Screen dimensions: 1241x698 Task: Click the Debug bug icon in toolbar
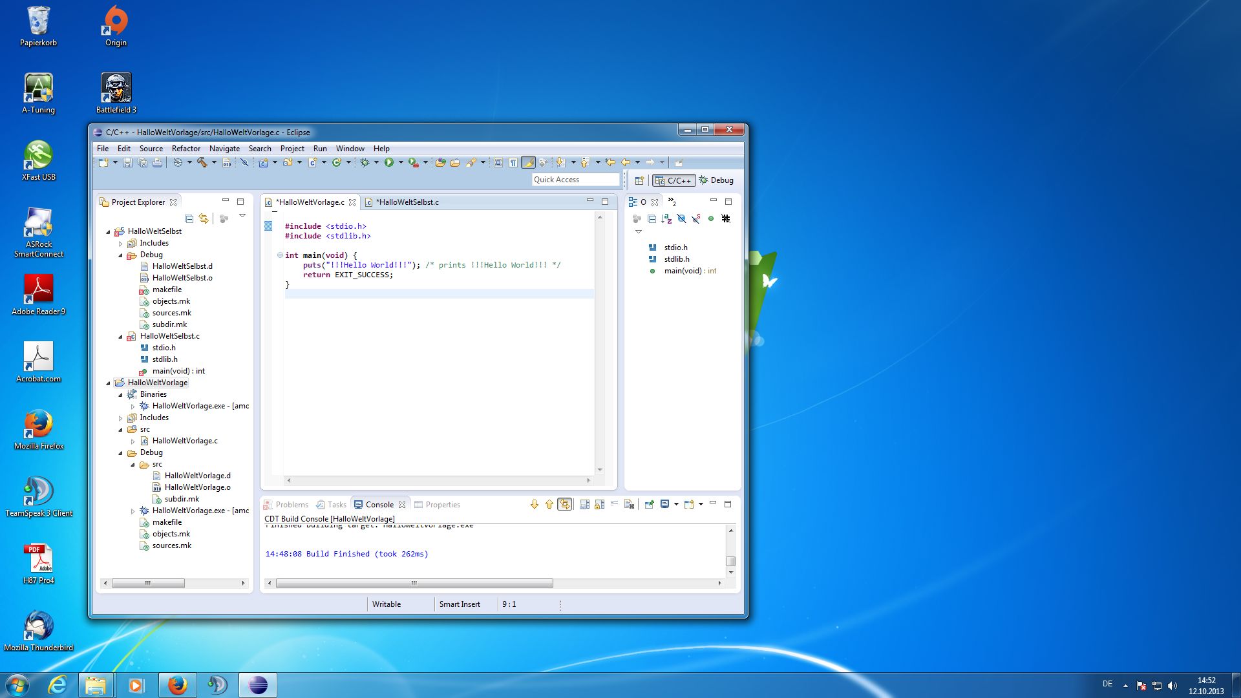(365, 163)
